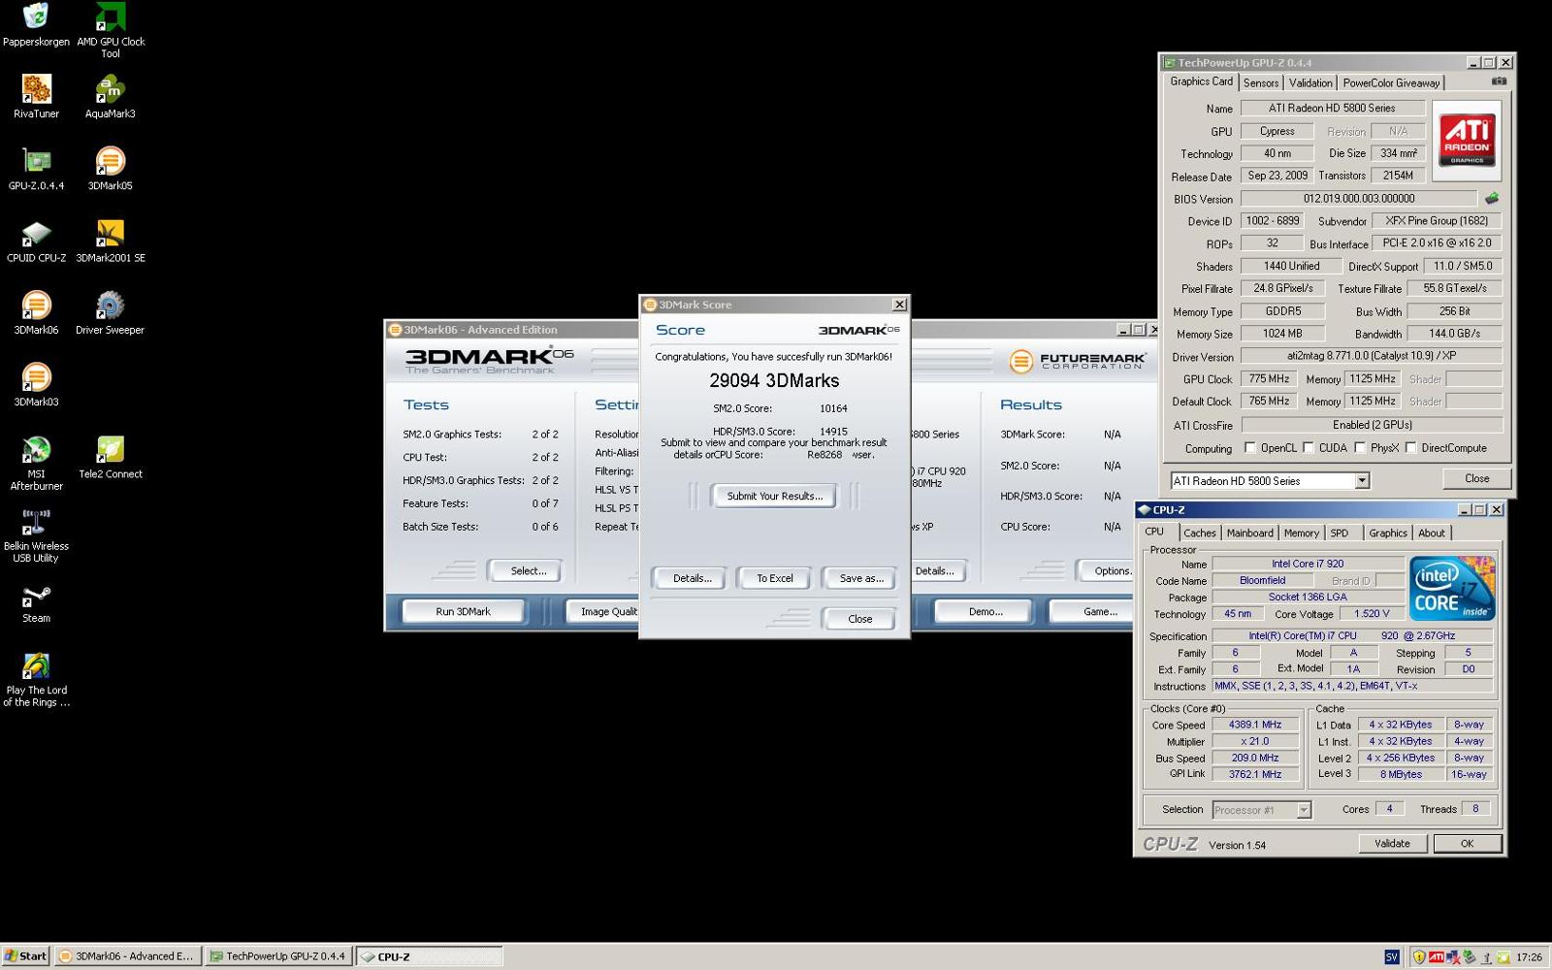Click Save as button in score dialog

(860, 578)
